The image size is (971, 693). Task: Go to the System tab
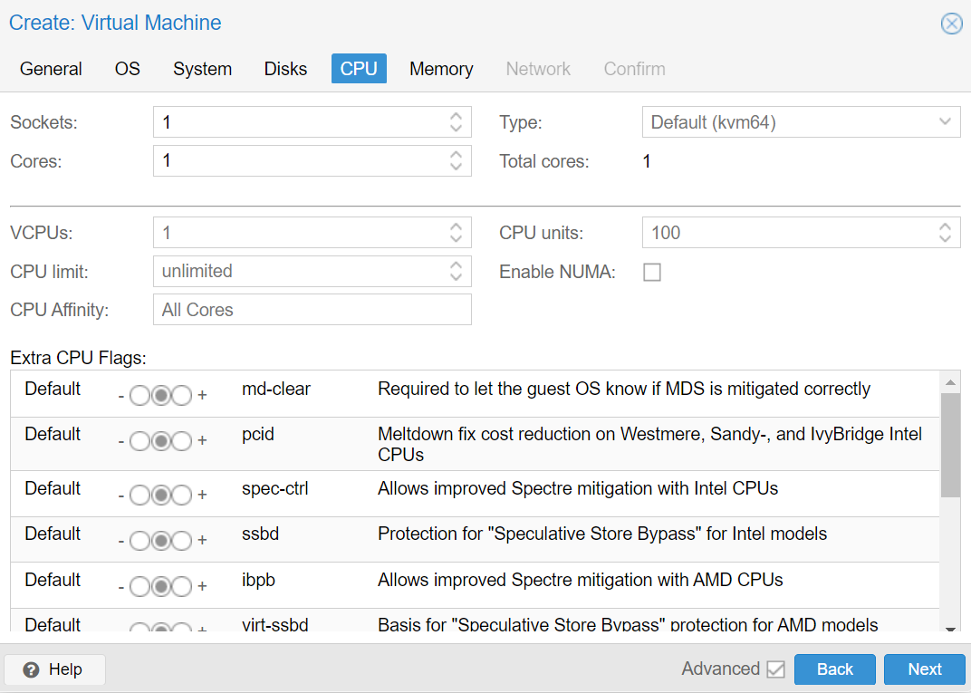pos(203,69)
